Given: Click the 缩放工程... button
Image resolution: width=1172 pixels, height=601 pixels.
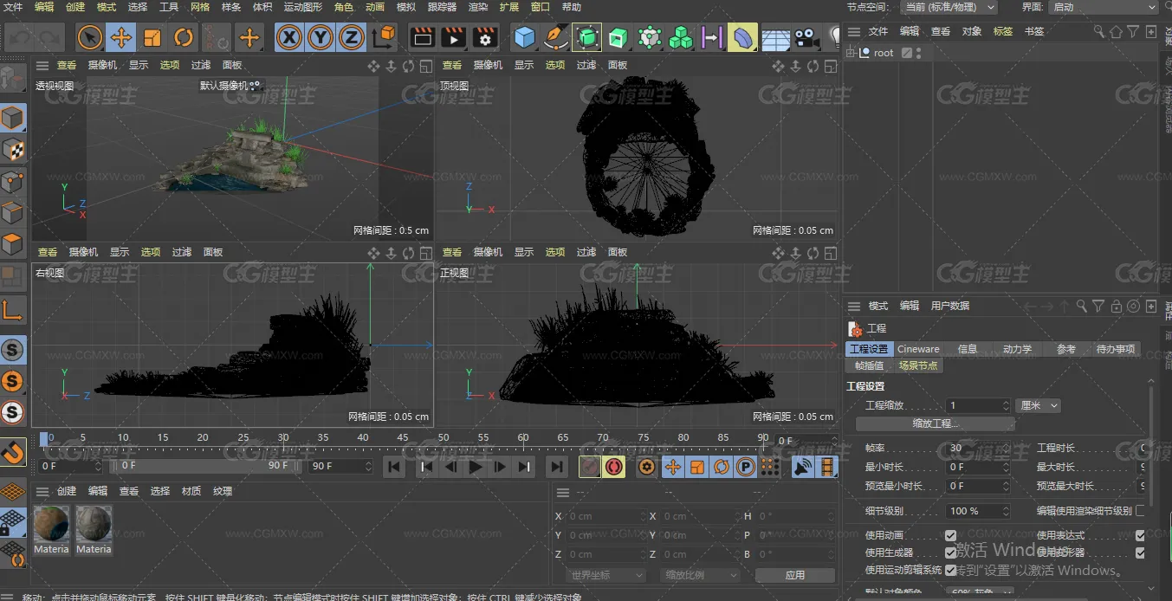Looking at the screenshot, I should point(936,423).
